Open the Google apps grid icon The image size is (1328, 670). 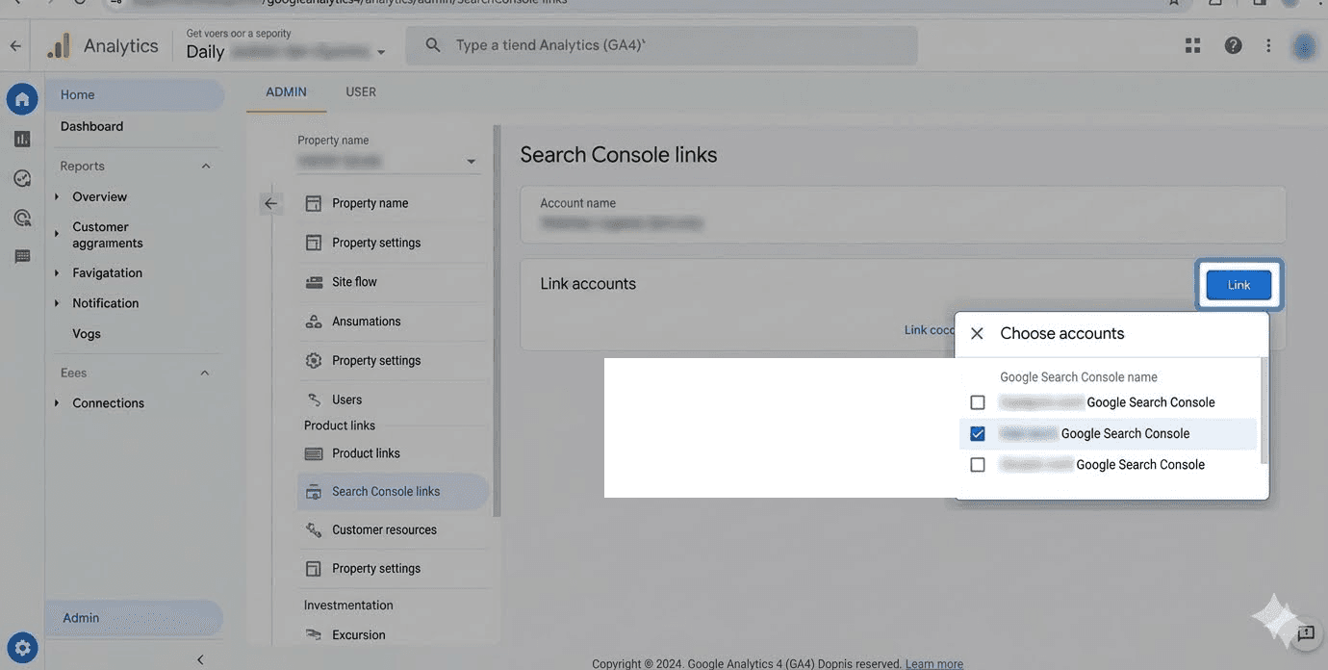click(x=1192, y=45)
